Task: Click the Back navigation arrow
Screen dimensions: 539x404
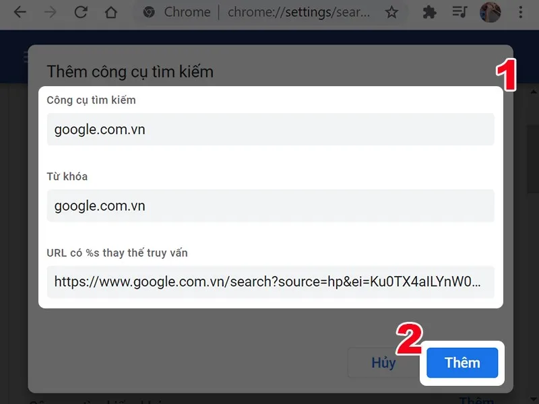Action: pos(20,12)
